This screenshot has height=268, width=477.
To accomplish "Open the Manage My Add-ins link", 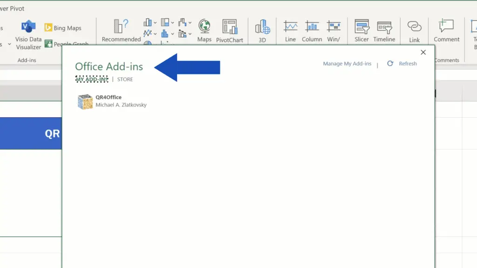I will tap(347, 64).
